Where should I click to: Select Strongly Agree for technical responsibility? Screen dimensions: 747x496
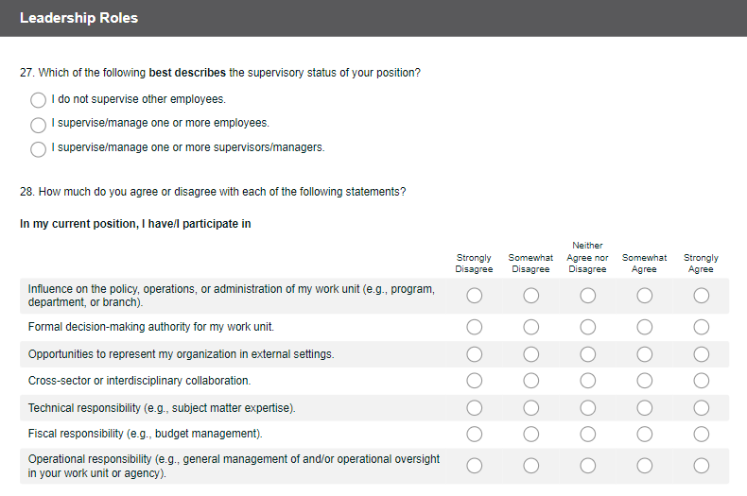tap(701, 408)
